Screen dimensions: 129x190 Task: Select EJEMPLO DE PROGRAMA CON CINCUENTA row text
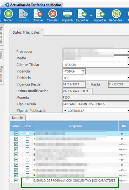[x=74, y=180]
